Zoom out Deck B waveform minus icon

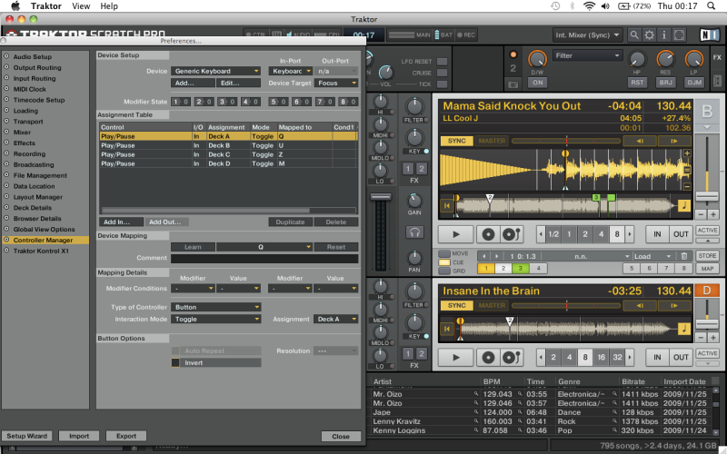tap(687, 187)
